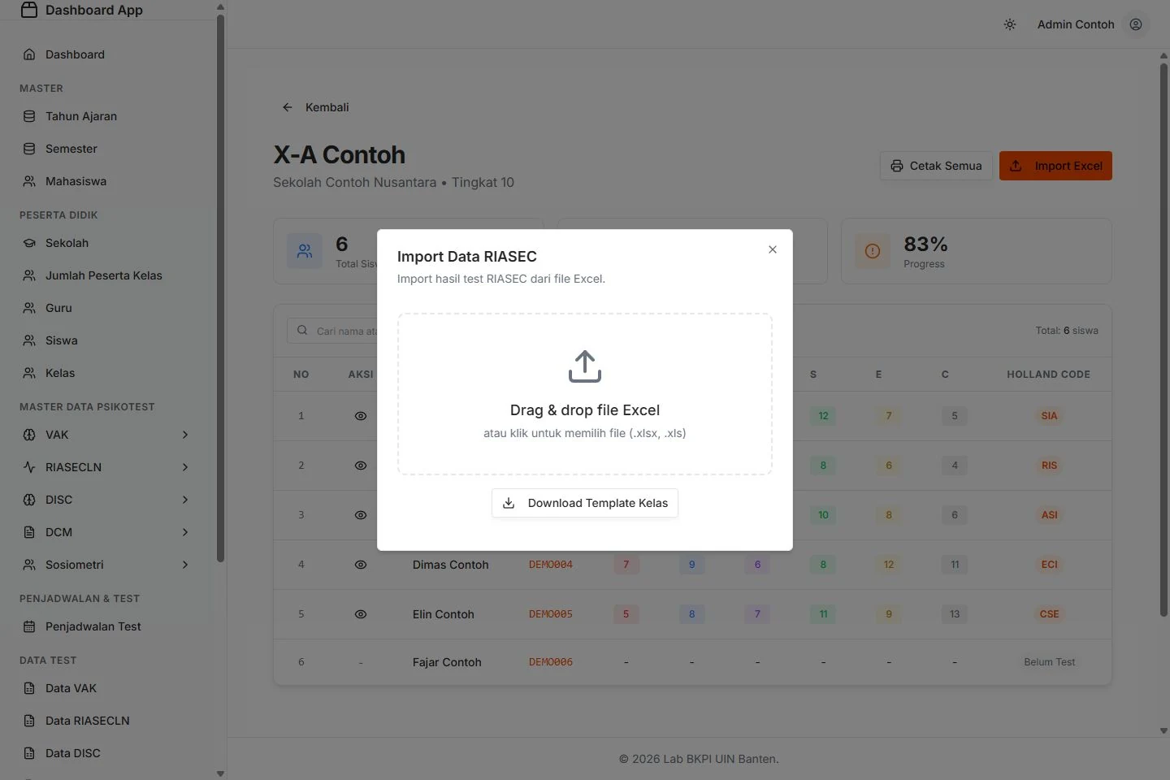The height and width of the screenshot is (780, 1170).
Task: Click the Guru sidebar icon
Action: coord(29,308)
